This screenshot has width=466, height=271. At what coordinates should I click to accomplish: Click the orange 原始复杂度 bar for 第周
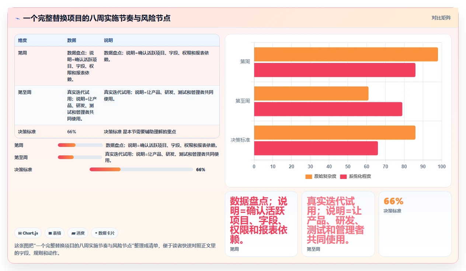point(346,54)
